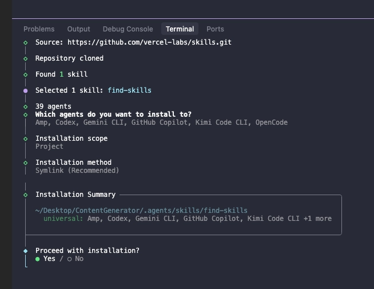The height and width of the screenshot is (289, 374).
Task: Click the "Symlink (Recommended)" method text
Action: (x=77, y=171)
